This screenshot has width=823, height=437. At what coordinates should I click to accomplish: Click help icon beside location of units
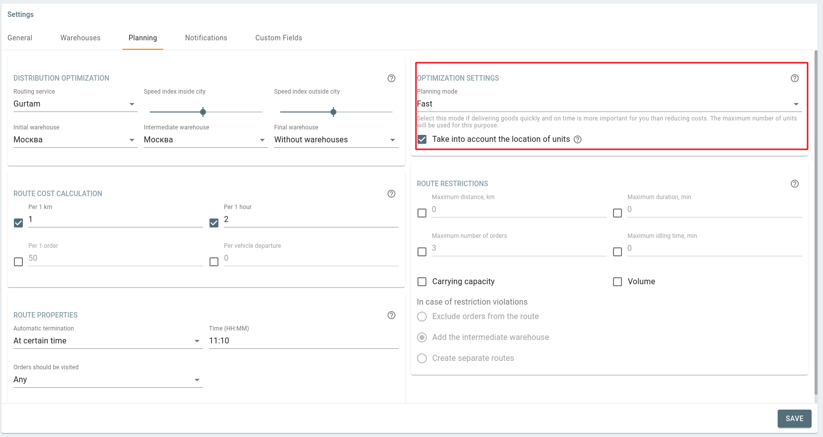[x=578, y=139]
